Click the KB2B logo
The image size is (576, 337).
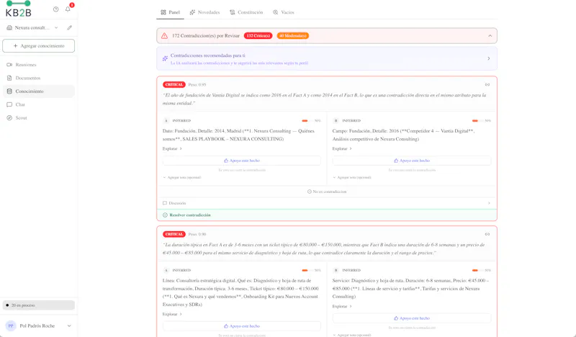point(19,9)
